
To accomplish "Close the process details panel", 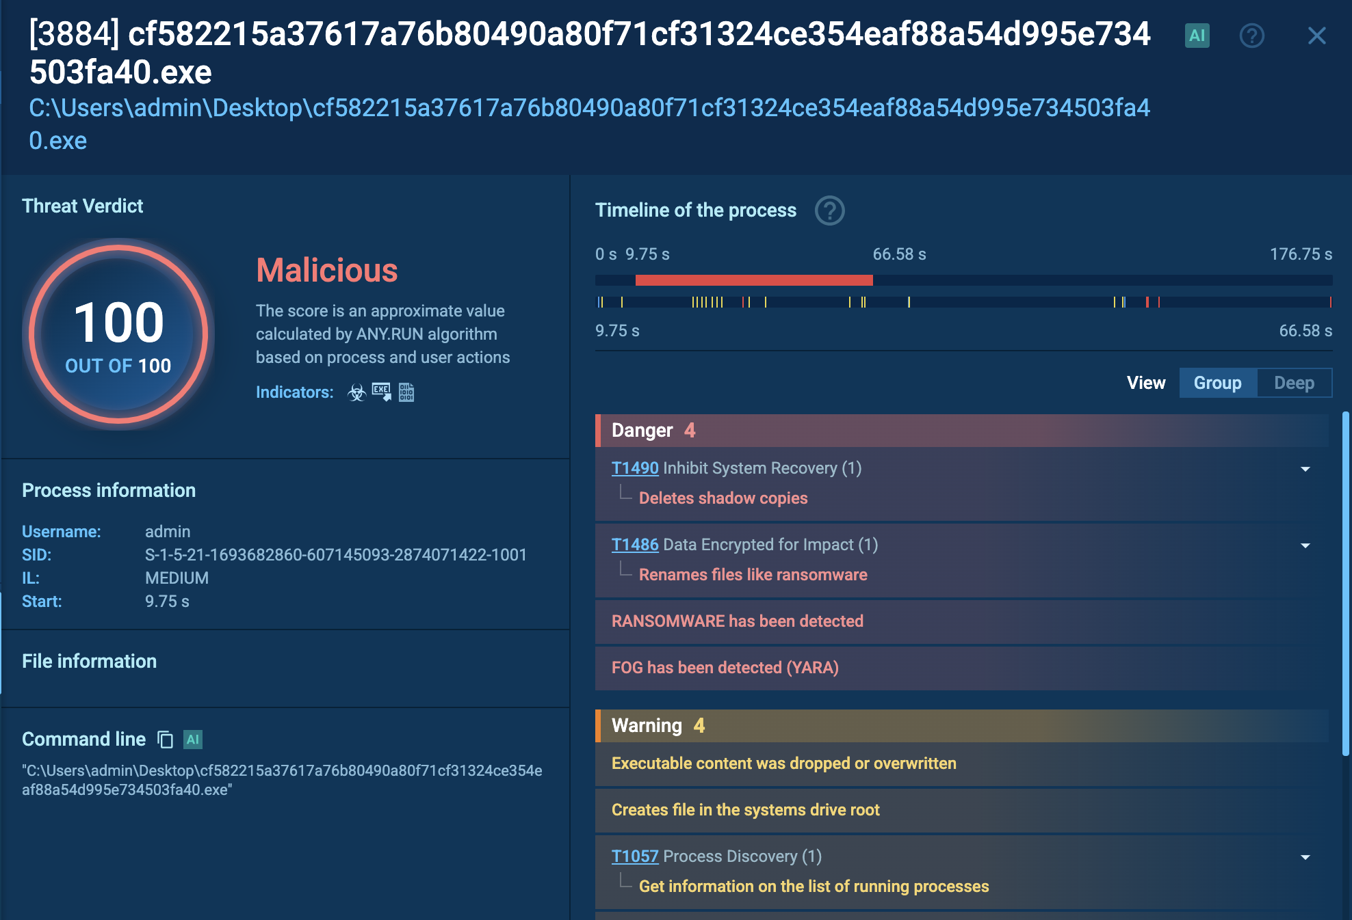I will (x=1316, y=36).
